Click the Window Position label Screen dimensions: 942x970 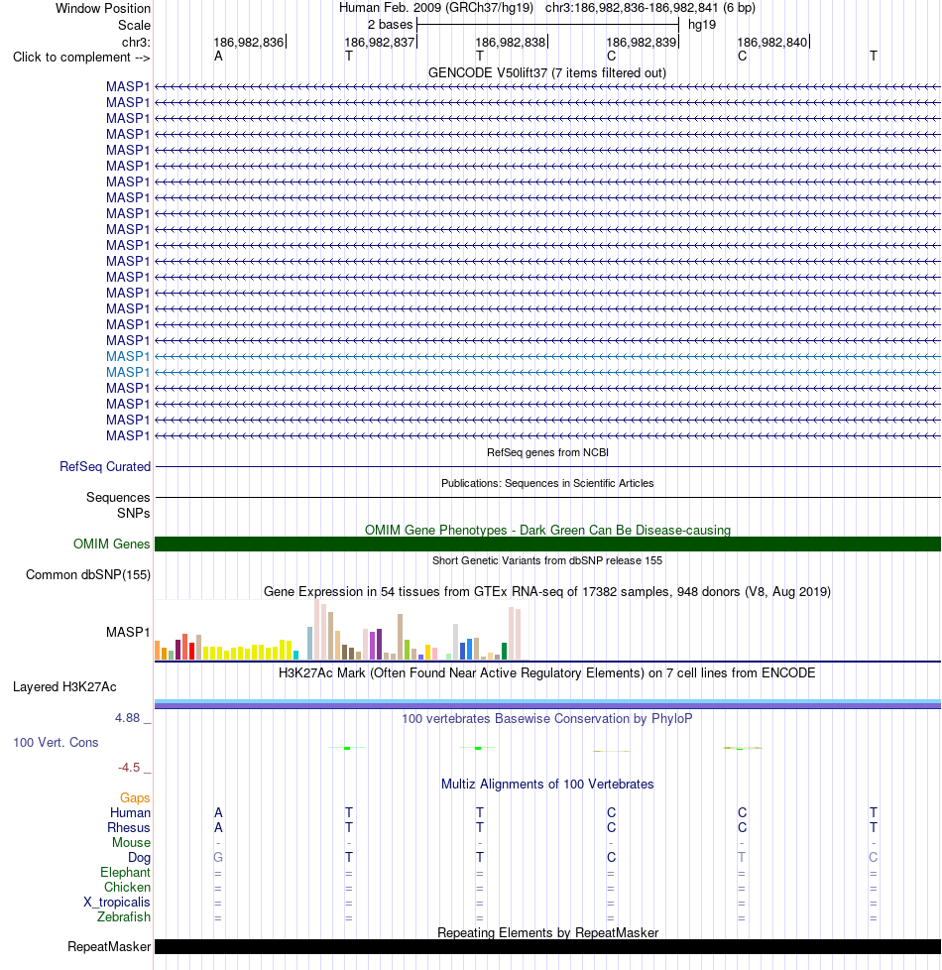pos(103,9)
